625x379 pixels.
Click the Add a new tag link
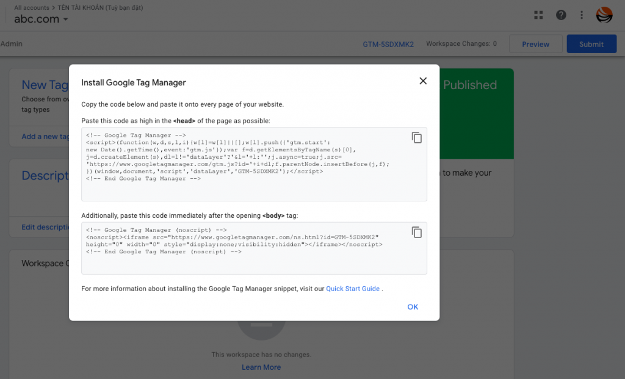(x=45, y=136)
